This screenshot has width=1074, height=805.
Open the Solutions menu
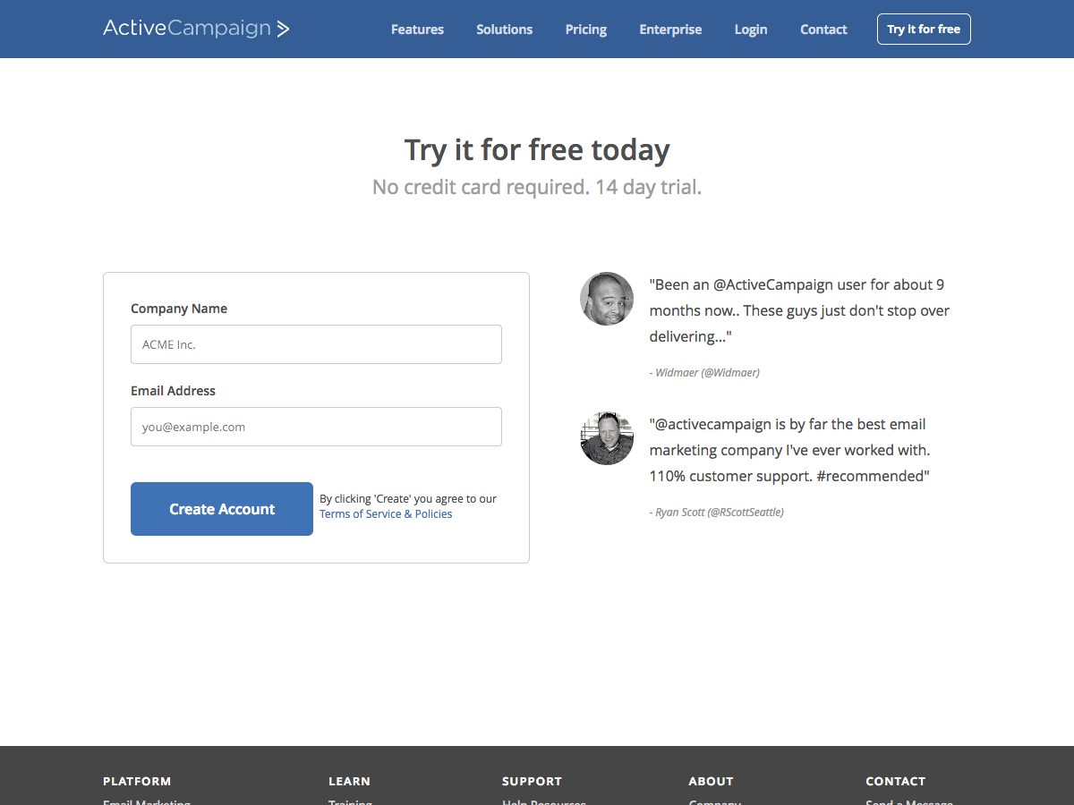point(504,29)
